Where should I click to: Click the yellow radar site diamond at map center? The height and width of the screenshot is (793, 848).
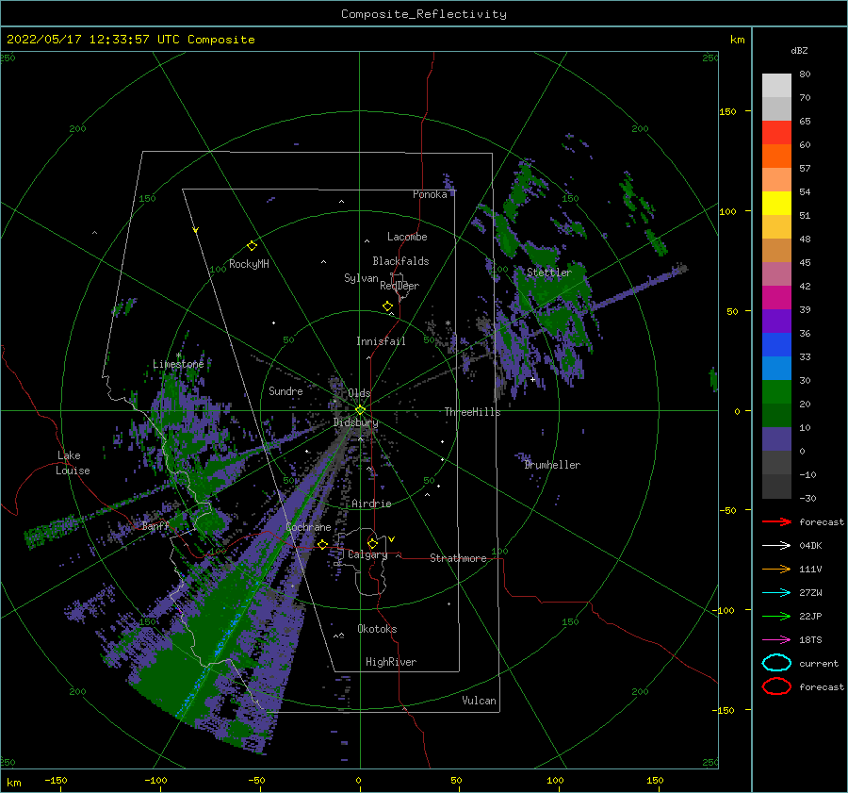click(360, 410)
